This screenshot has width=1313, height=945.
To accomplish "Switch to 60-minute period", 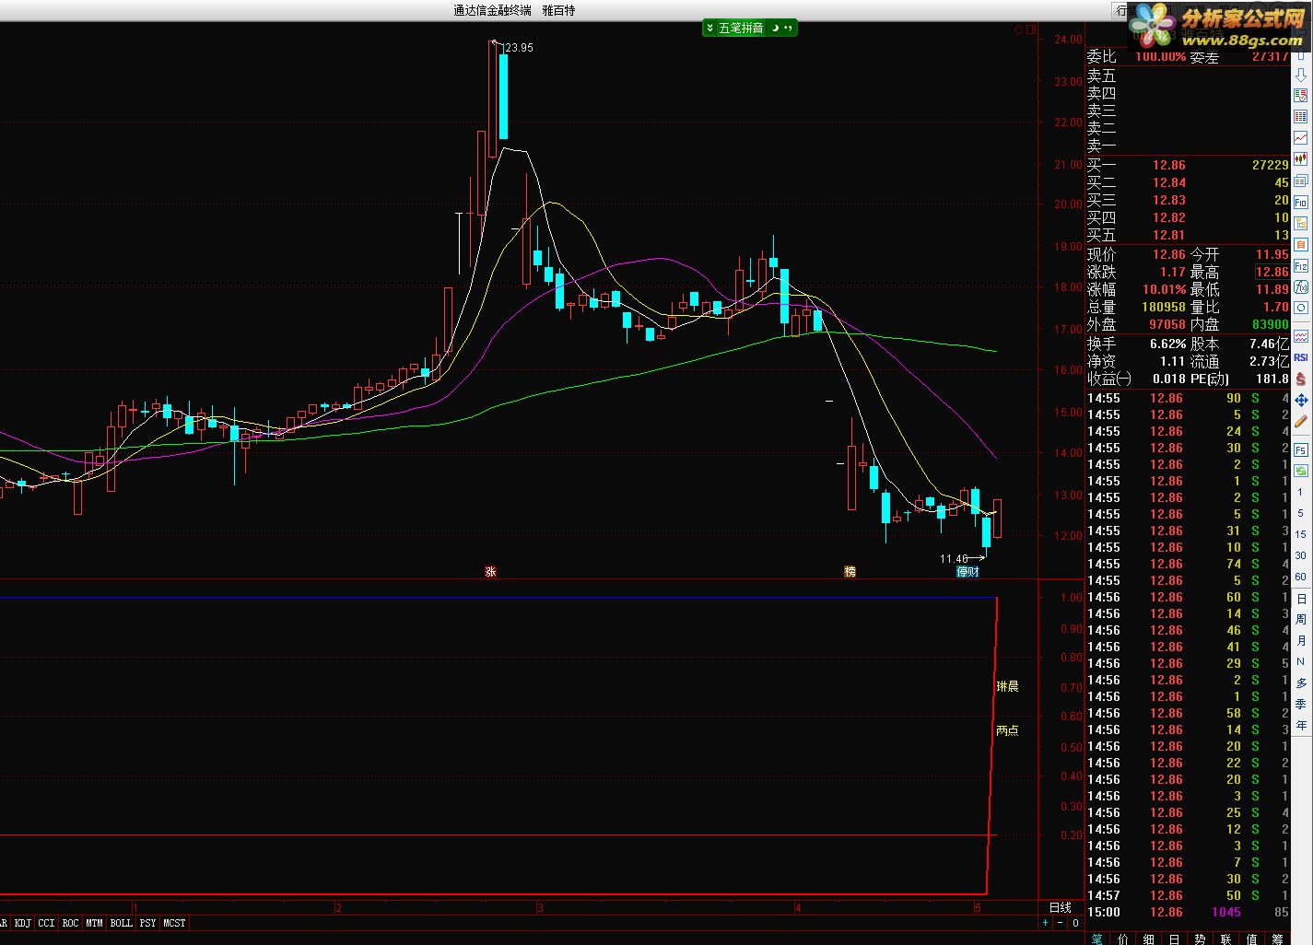I will pos(1301,577).
